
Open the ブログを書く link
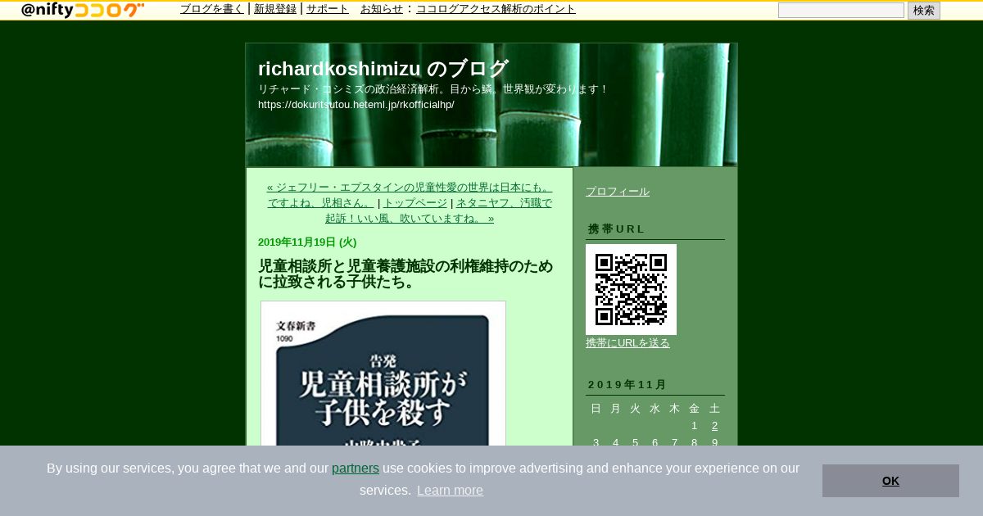[212, 9]
